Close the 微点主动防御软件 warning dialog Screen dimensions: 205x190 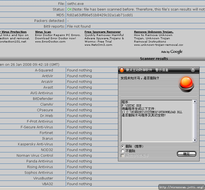point(193,70)
